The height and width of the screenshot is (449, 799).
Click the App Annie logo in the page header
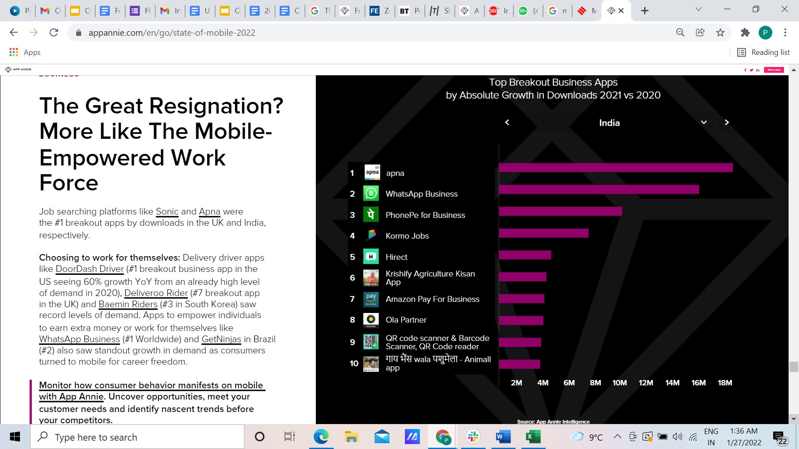[18, 69]
